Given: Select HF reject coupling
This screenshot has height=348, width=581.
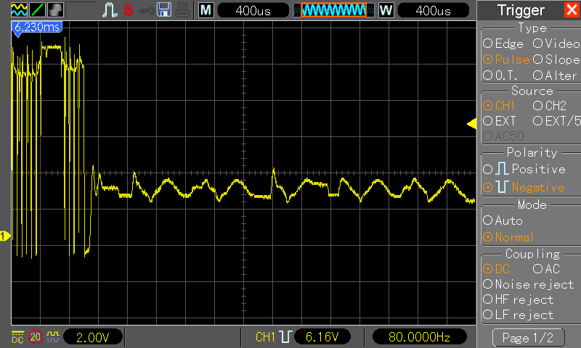Looking at the screenshot, I should [519, 299].
